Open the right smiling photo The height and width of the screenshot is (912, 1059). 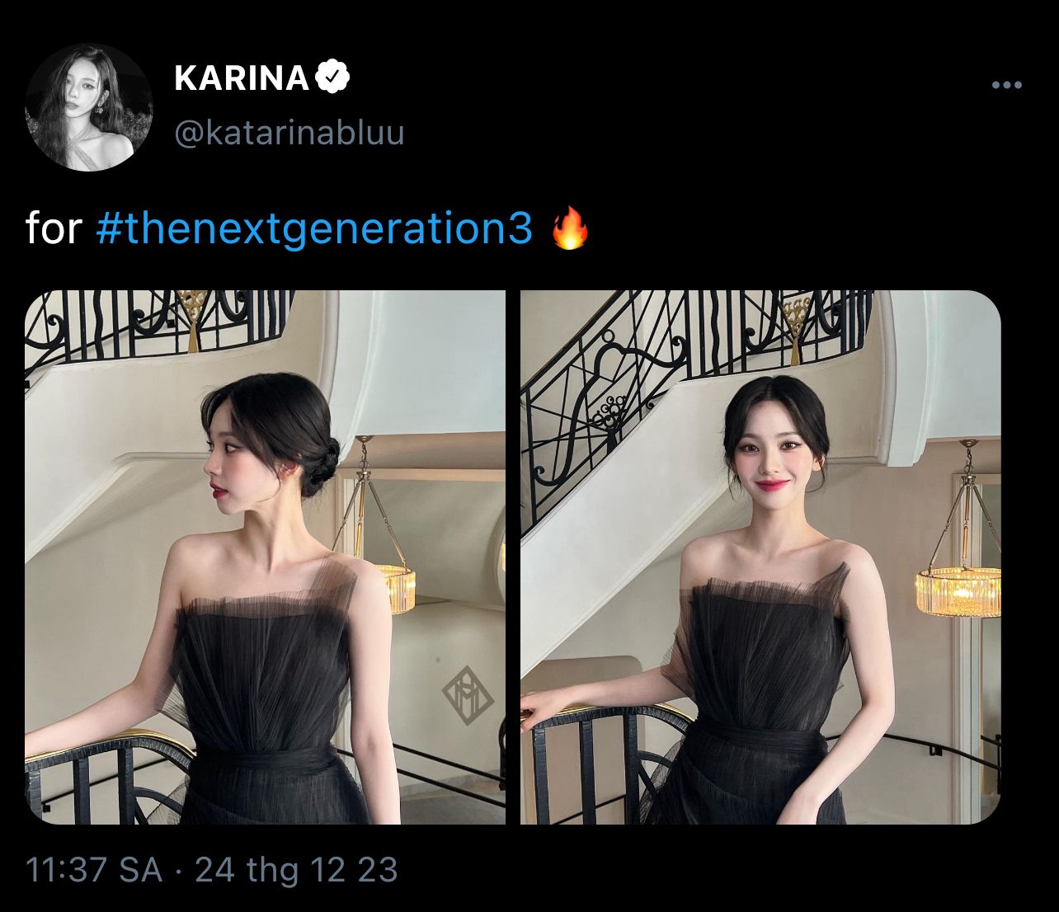click(760, 557)
